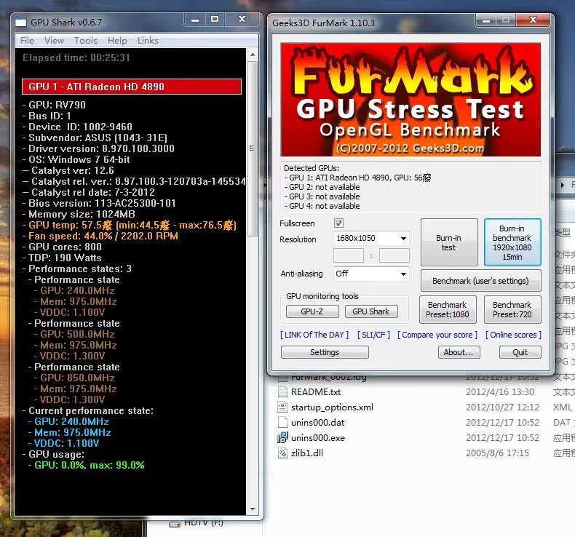The image size is (575, 537).
Task: Open the Links menu in GPU Shark
Action: (x=148, y=41)
